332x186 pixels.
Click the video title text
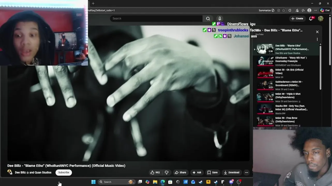pyautogui.click(x=66, y=166)
